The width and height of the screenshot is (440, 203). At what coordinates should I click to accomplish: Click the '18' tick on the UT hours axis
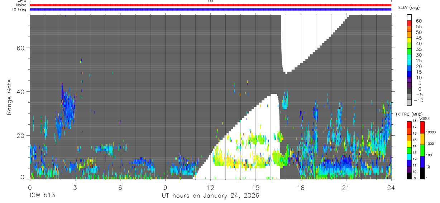click(x=301, y=187)
